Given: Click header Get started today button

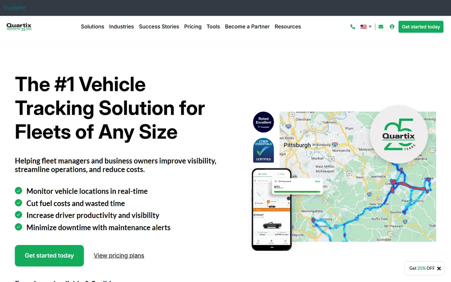Looking at the screenshot, I should click(421, 27).
